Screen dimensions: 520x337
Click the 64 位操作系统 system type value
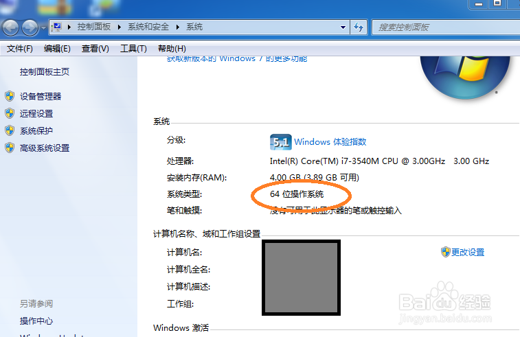coord(297,194)
